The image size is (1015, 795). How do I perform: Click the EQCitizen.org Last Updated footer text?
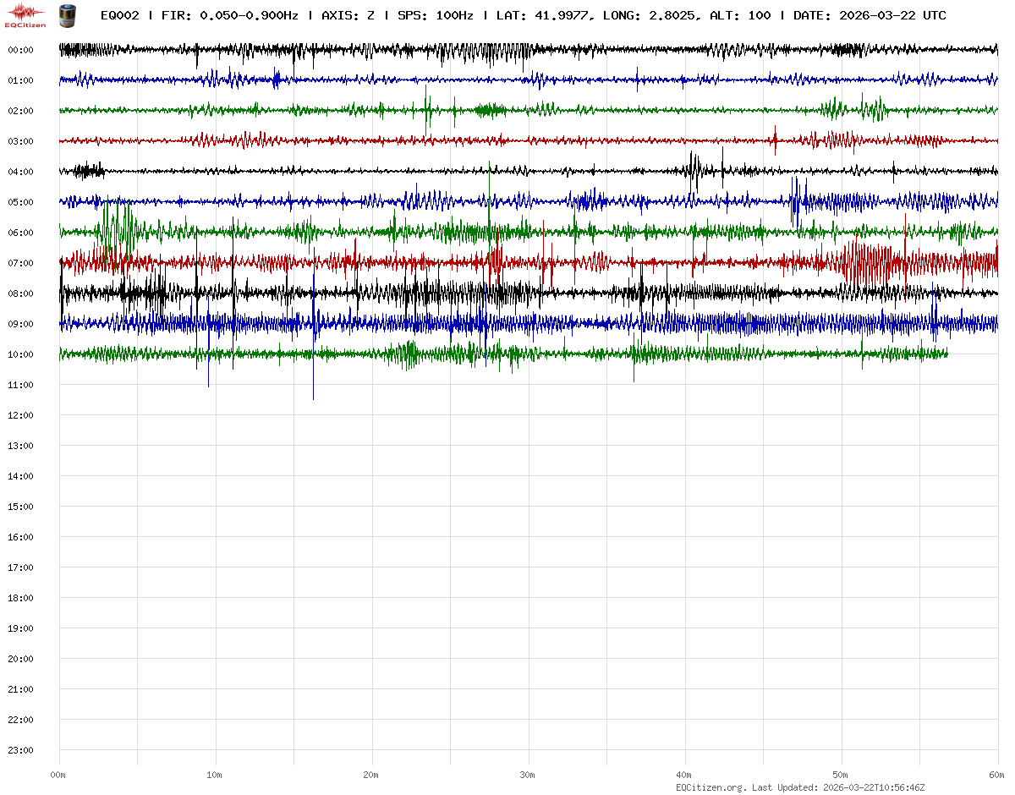[799, 787]
